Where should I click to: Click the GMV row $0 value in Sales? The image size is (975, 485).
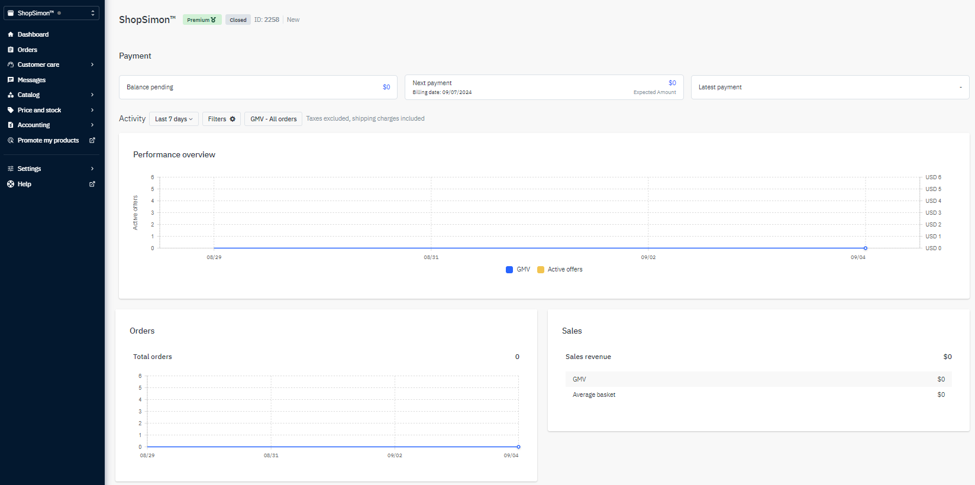[x=941, y=379]
